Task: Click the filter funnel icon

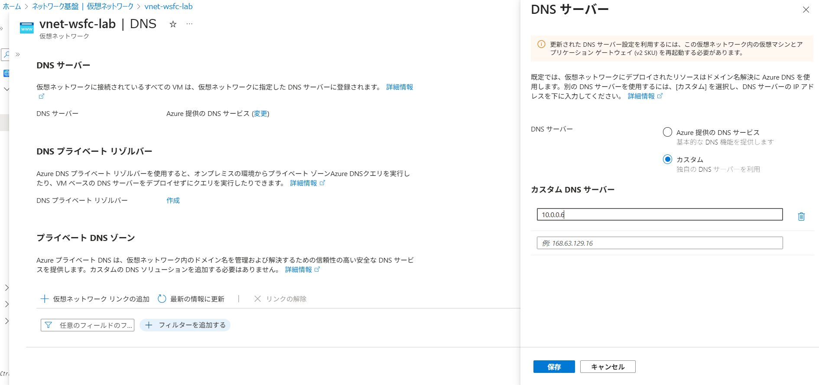Action: point(49,325)
